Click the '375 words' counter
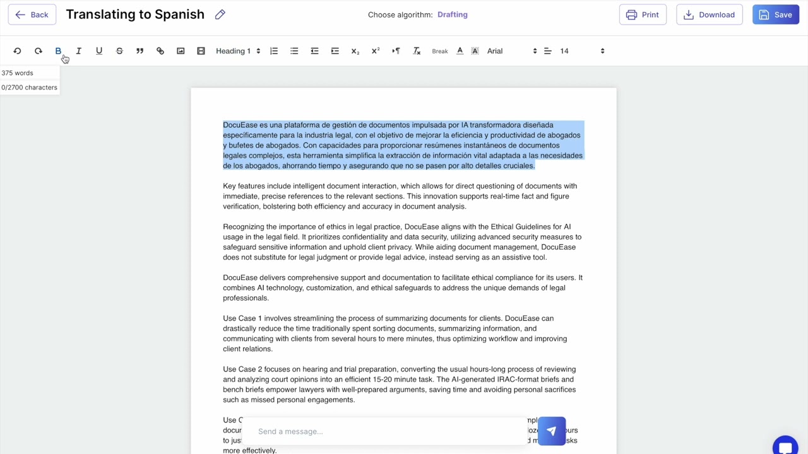Viewport: 808px width, 454px height. click(x=17, y=73)
